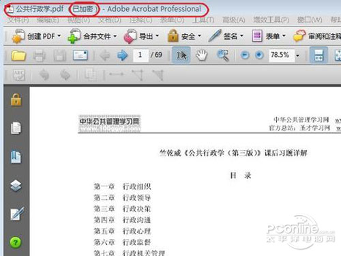Click the 第三章 行政决策 contents entry
Image resolution: width=341 pixels, height=256 pixels.
[122, 209]
